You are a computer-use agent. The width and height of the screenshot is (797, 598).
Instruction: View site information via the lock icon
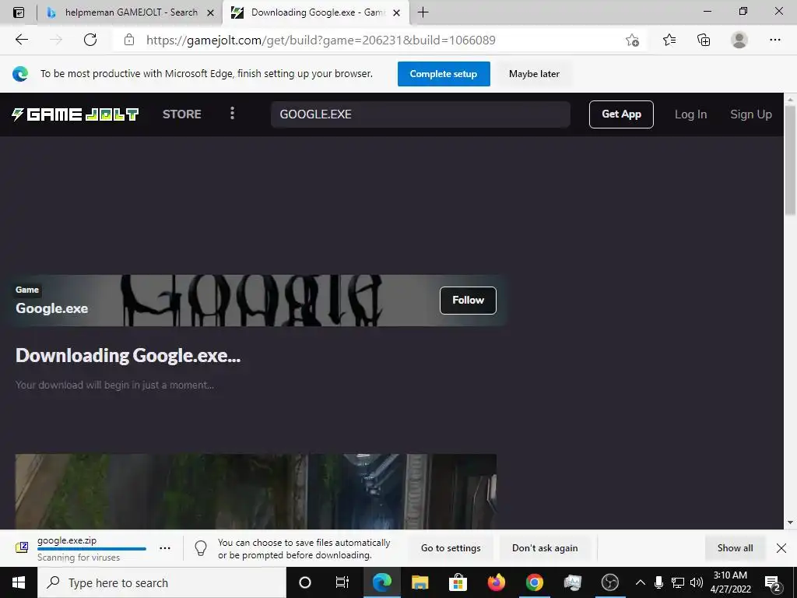pyautogui.click(x=129, y=40)
